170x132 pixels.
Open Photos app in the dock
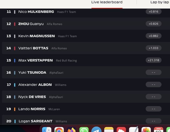coord(146,130)
